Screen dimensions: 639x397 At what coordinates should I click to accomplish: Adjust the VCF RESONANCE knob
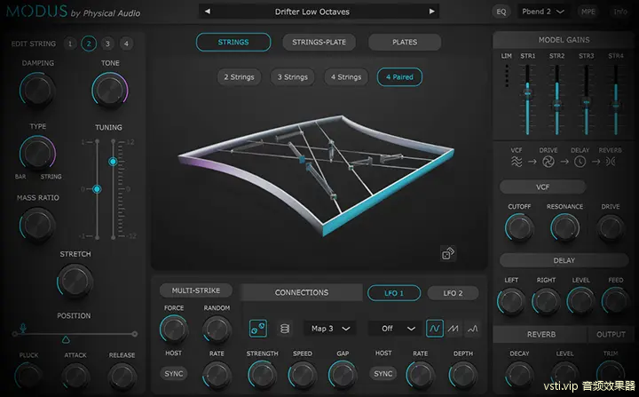(564, 227)
